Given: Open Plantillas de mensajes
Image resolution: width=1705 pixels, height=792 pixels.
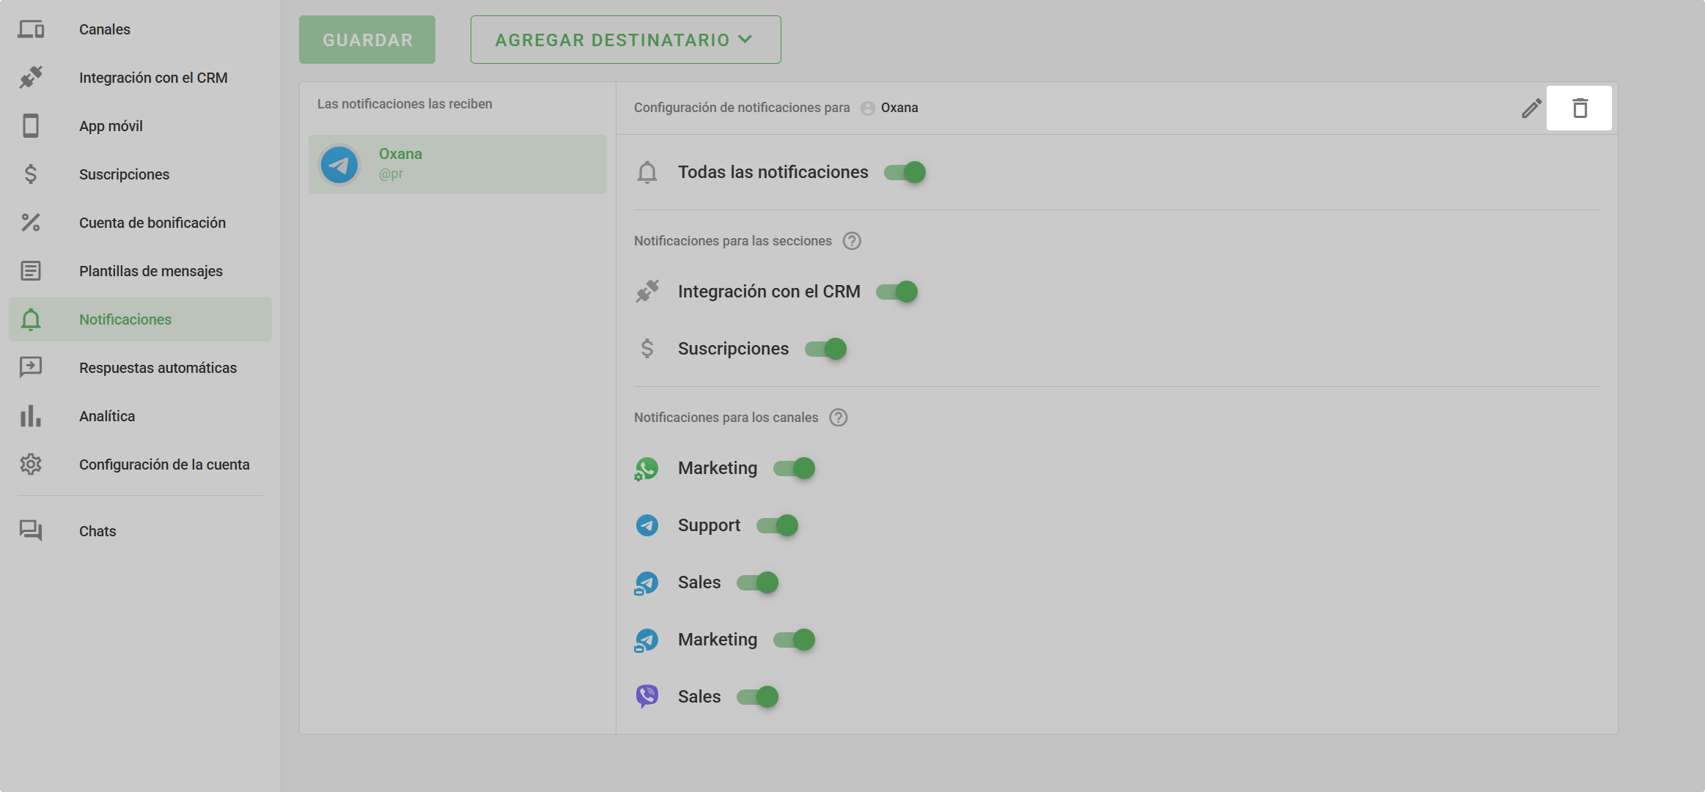Looking at the screenshot, I should 140,271.
